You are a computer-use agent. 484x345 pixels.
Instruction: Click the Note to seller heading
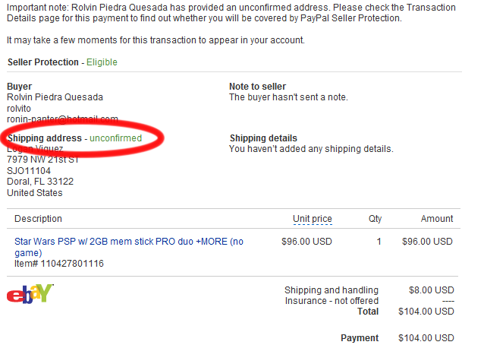257,87
